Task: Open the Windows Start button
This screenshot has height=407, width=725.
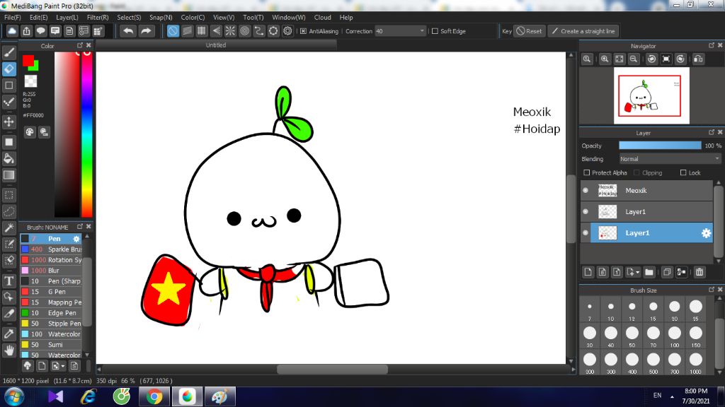Action: point(14,397)
